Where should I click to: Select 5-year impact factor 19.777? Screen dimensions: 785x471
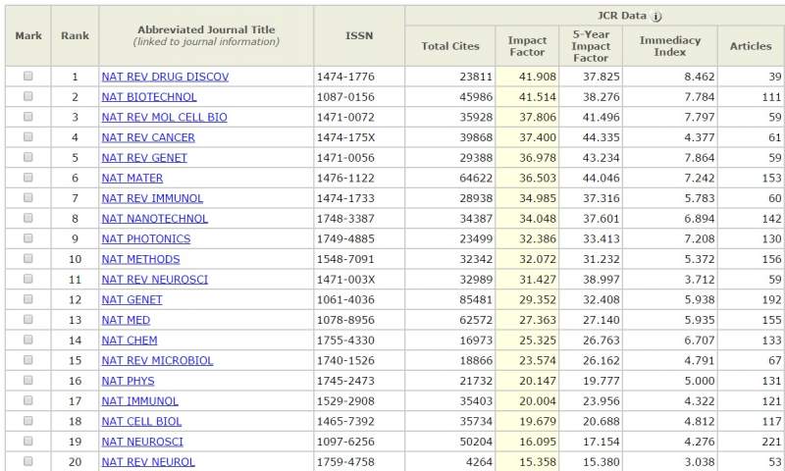click(x=601, y=381)
